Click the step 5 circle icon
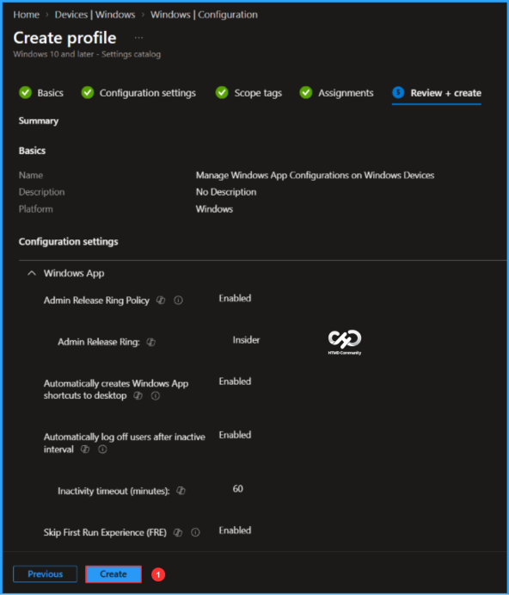The height and width of the screenshot is (595, 509). 398,93
